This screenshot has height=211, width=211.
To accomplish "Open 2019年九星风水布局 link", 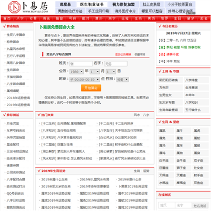I will pyautogui.click(x=94, y=179).
